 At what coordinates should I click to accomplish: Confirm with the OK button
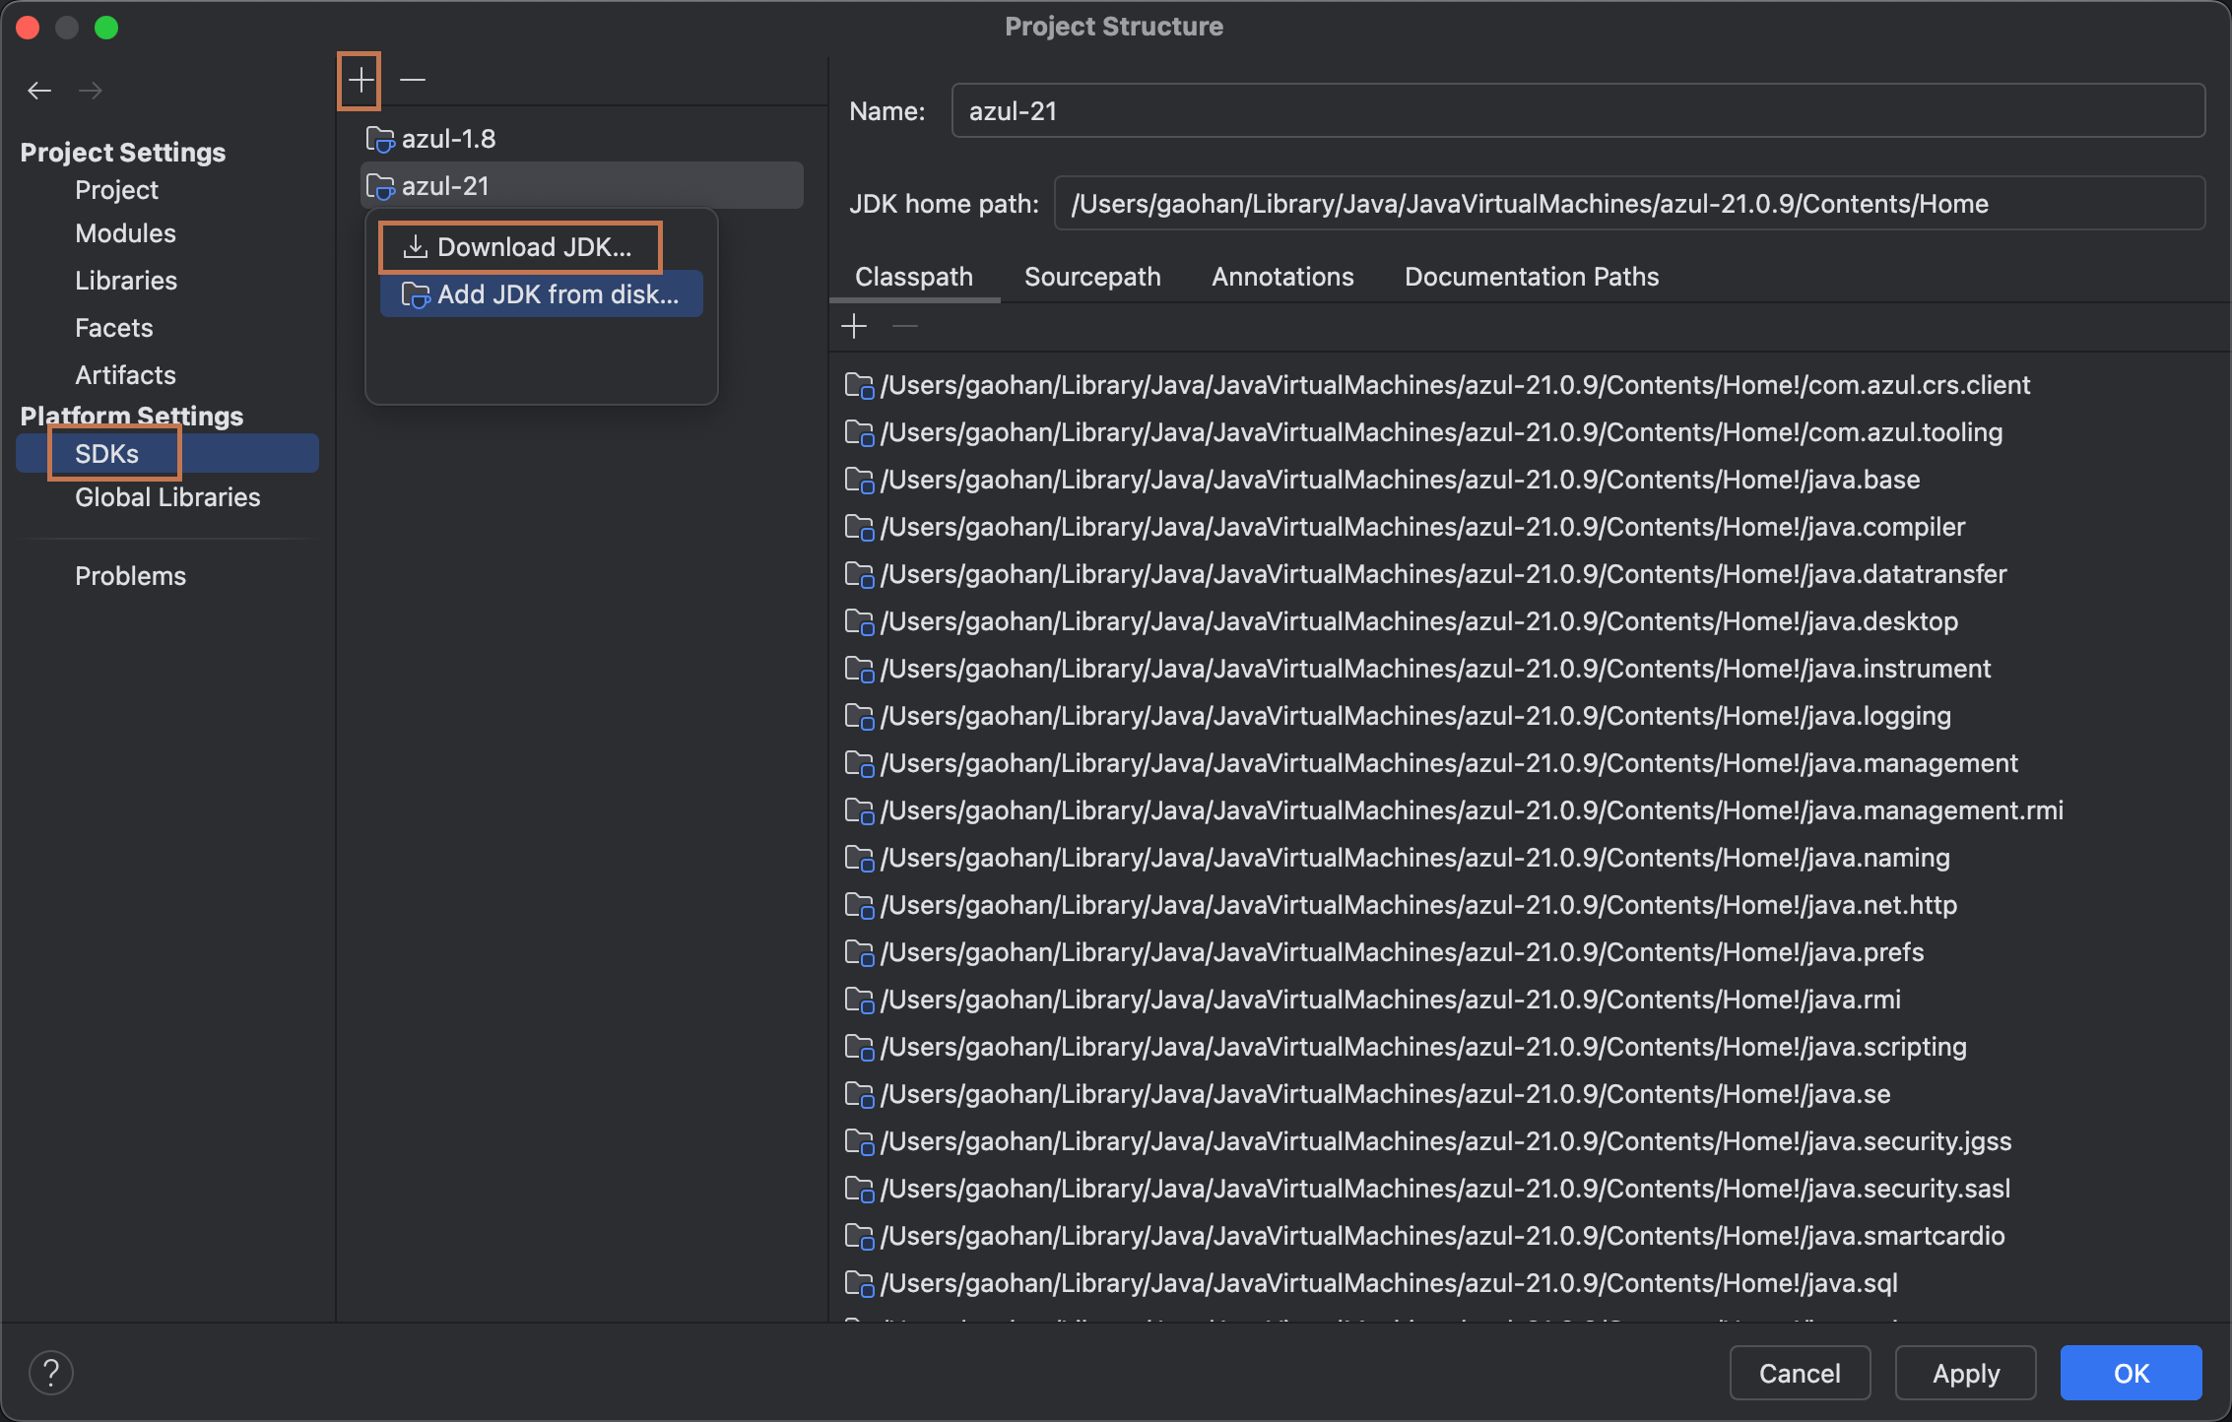[2131, 1373]
